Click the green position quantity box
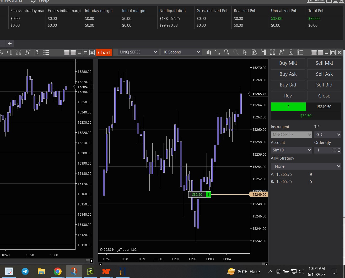The width and height of the screenshot is (345, 278). 288,107
